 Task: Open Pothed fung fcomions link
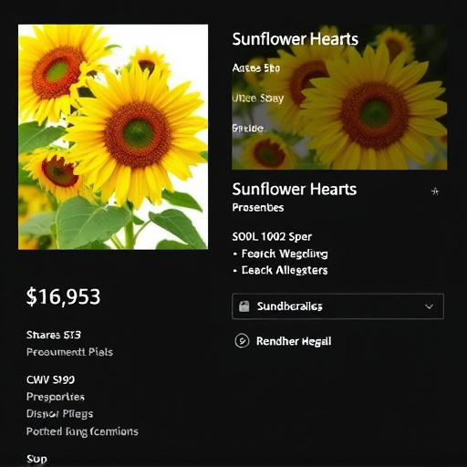point(82,431)
